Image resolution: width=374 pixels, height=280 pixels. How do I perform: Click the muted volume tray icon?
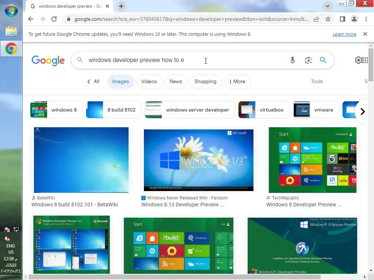(7, 238)
